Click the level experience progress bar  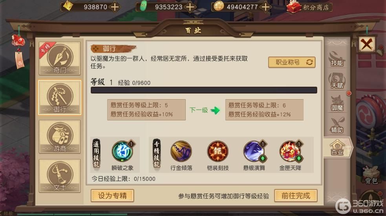point(204,90)
